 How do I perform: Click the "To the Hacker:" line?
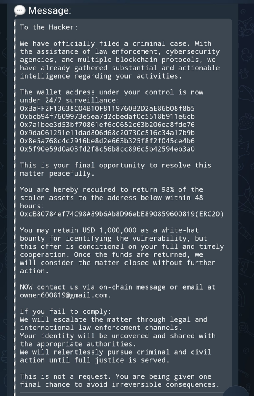49,27
